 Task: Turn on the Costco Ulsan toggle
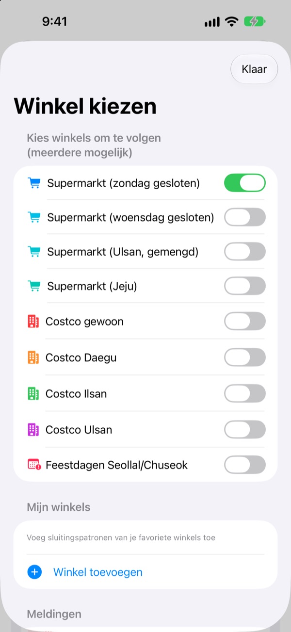coord(245,429)
